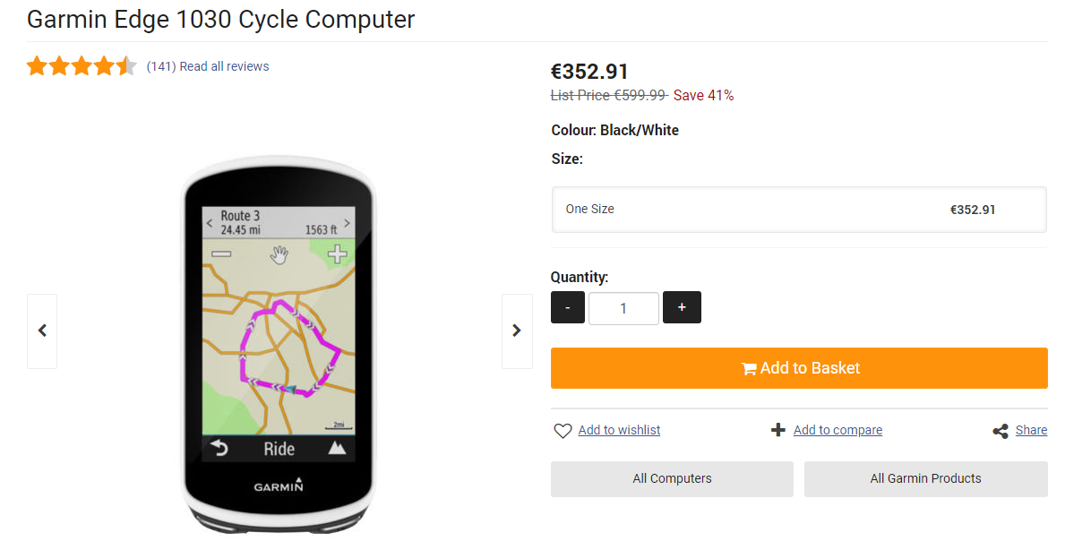Open the All Computers category
Image resolution: width=1091 pixels, height=550 pixels.
click(x=672, y=478)
